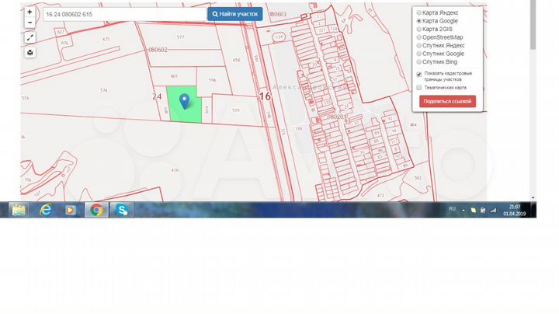Image resolution: width=559 pixels, height=314 pixels.
Task: Click the blue location pin marker
Action: click(x=184, y=101)
